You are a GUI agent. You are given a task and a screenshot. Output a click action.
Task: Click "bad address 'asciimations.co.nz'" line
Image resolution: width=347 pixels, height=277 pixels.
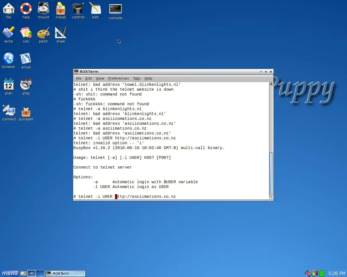click(x=122, y=133)
